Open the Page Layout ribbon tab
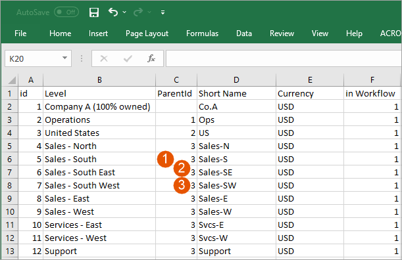 tap(147, 33)
